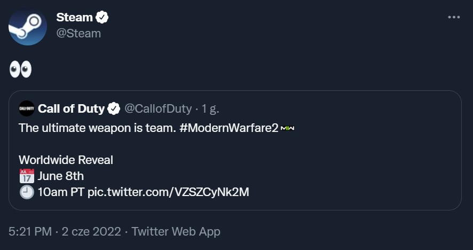Viewport: 473px width, 250px height.
Task: Click the quoted text 'The ultimate weapon is team.'
Action: (x=97, y=128)
